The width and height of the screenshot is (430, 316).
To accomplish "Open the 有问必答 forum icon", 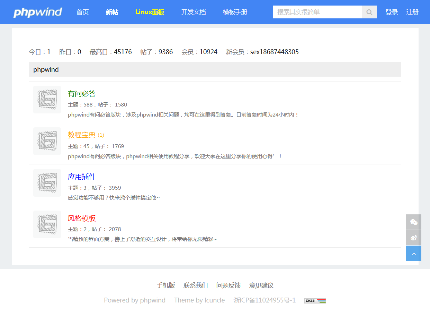I will (47, 100).
